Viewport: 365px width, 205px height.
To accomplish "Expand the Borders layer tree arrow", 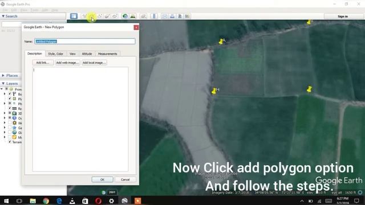I will tap(5, 94).
